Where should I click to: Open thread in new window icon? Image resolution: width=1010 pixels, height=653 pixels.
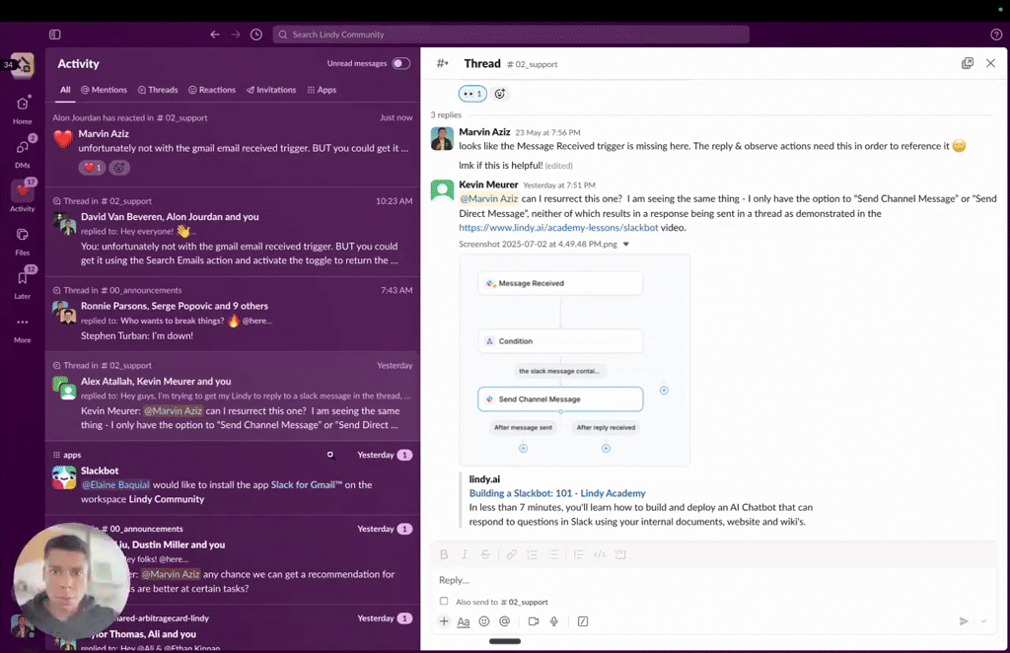(968, 63)
